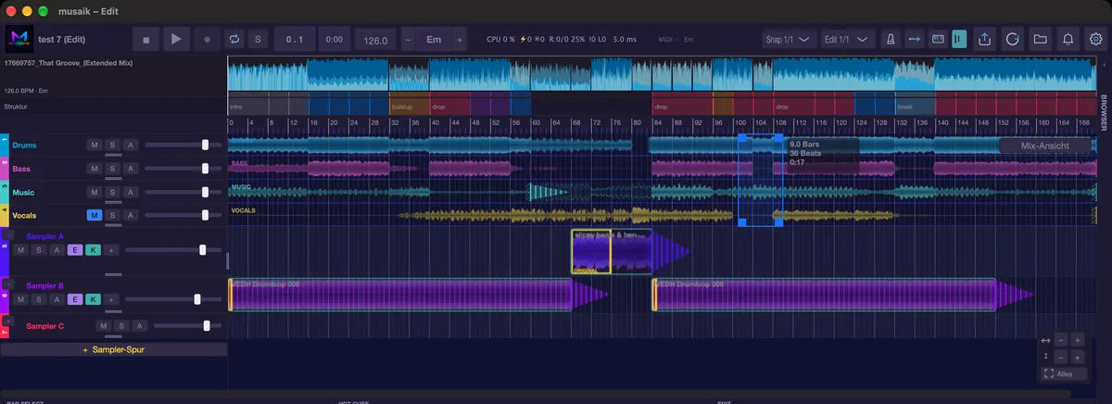Click the vertical zoom-in plus button

1077,357
